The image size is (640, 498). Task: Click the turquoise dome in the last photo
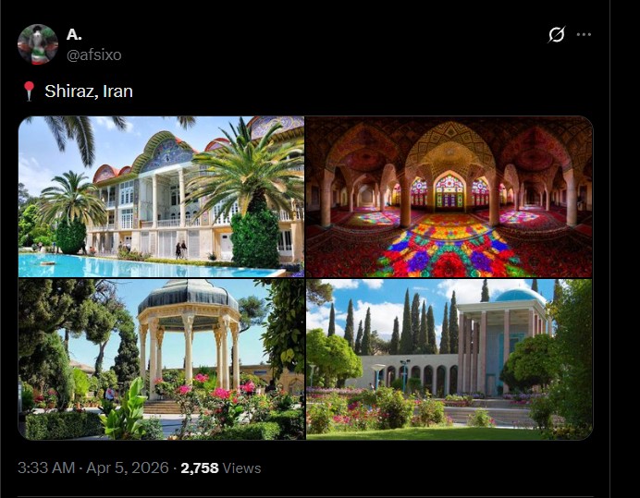coord(519,296)
